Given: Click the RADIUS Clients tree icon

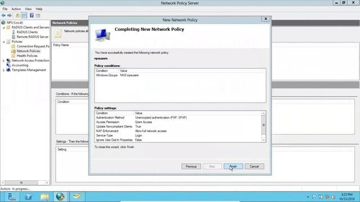Looking at the screenshot, I should pos(13,32).
